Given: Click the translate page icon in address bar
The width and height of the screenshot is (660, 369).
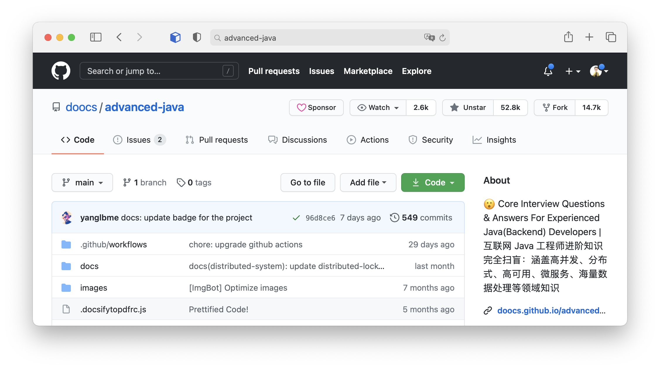Looking at the screenshot, I should [x=429, y=37].
